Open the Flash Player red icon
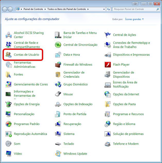 click(108, 65)
